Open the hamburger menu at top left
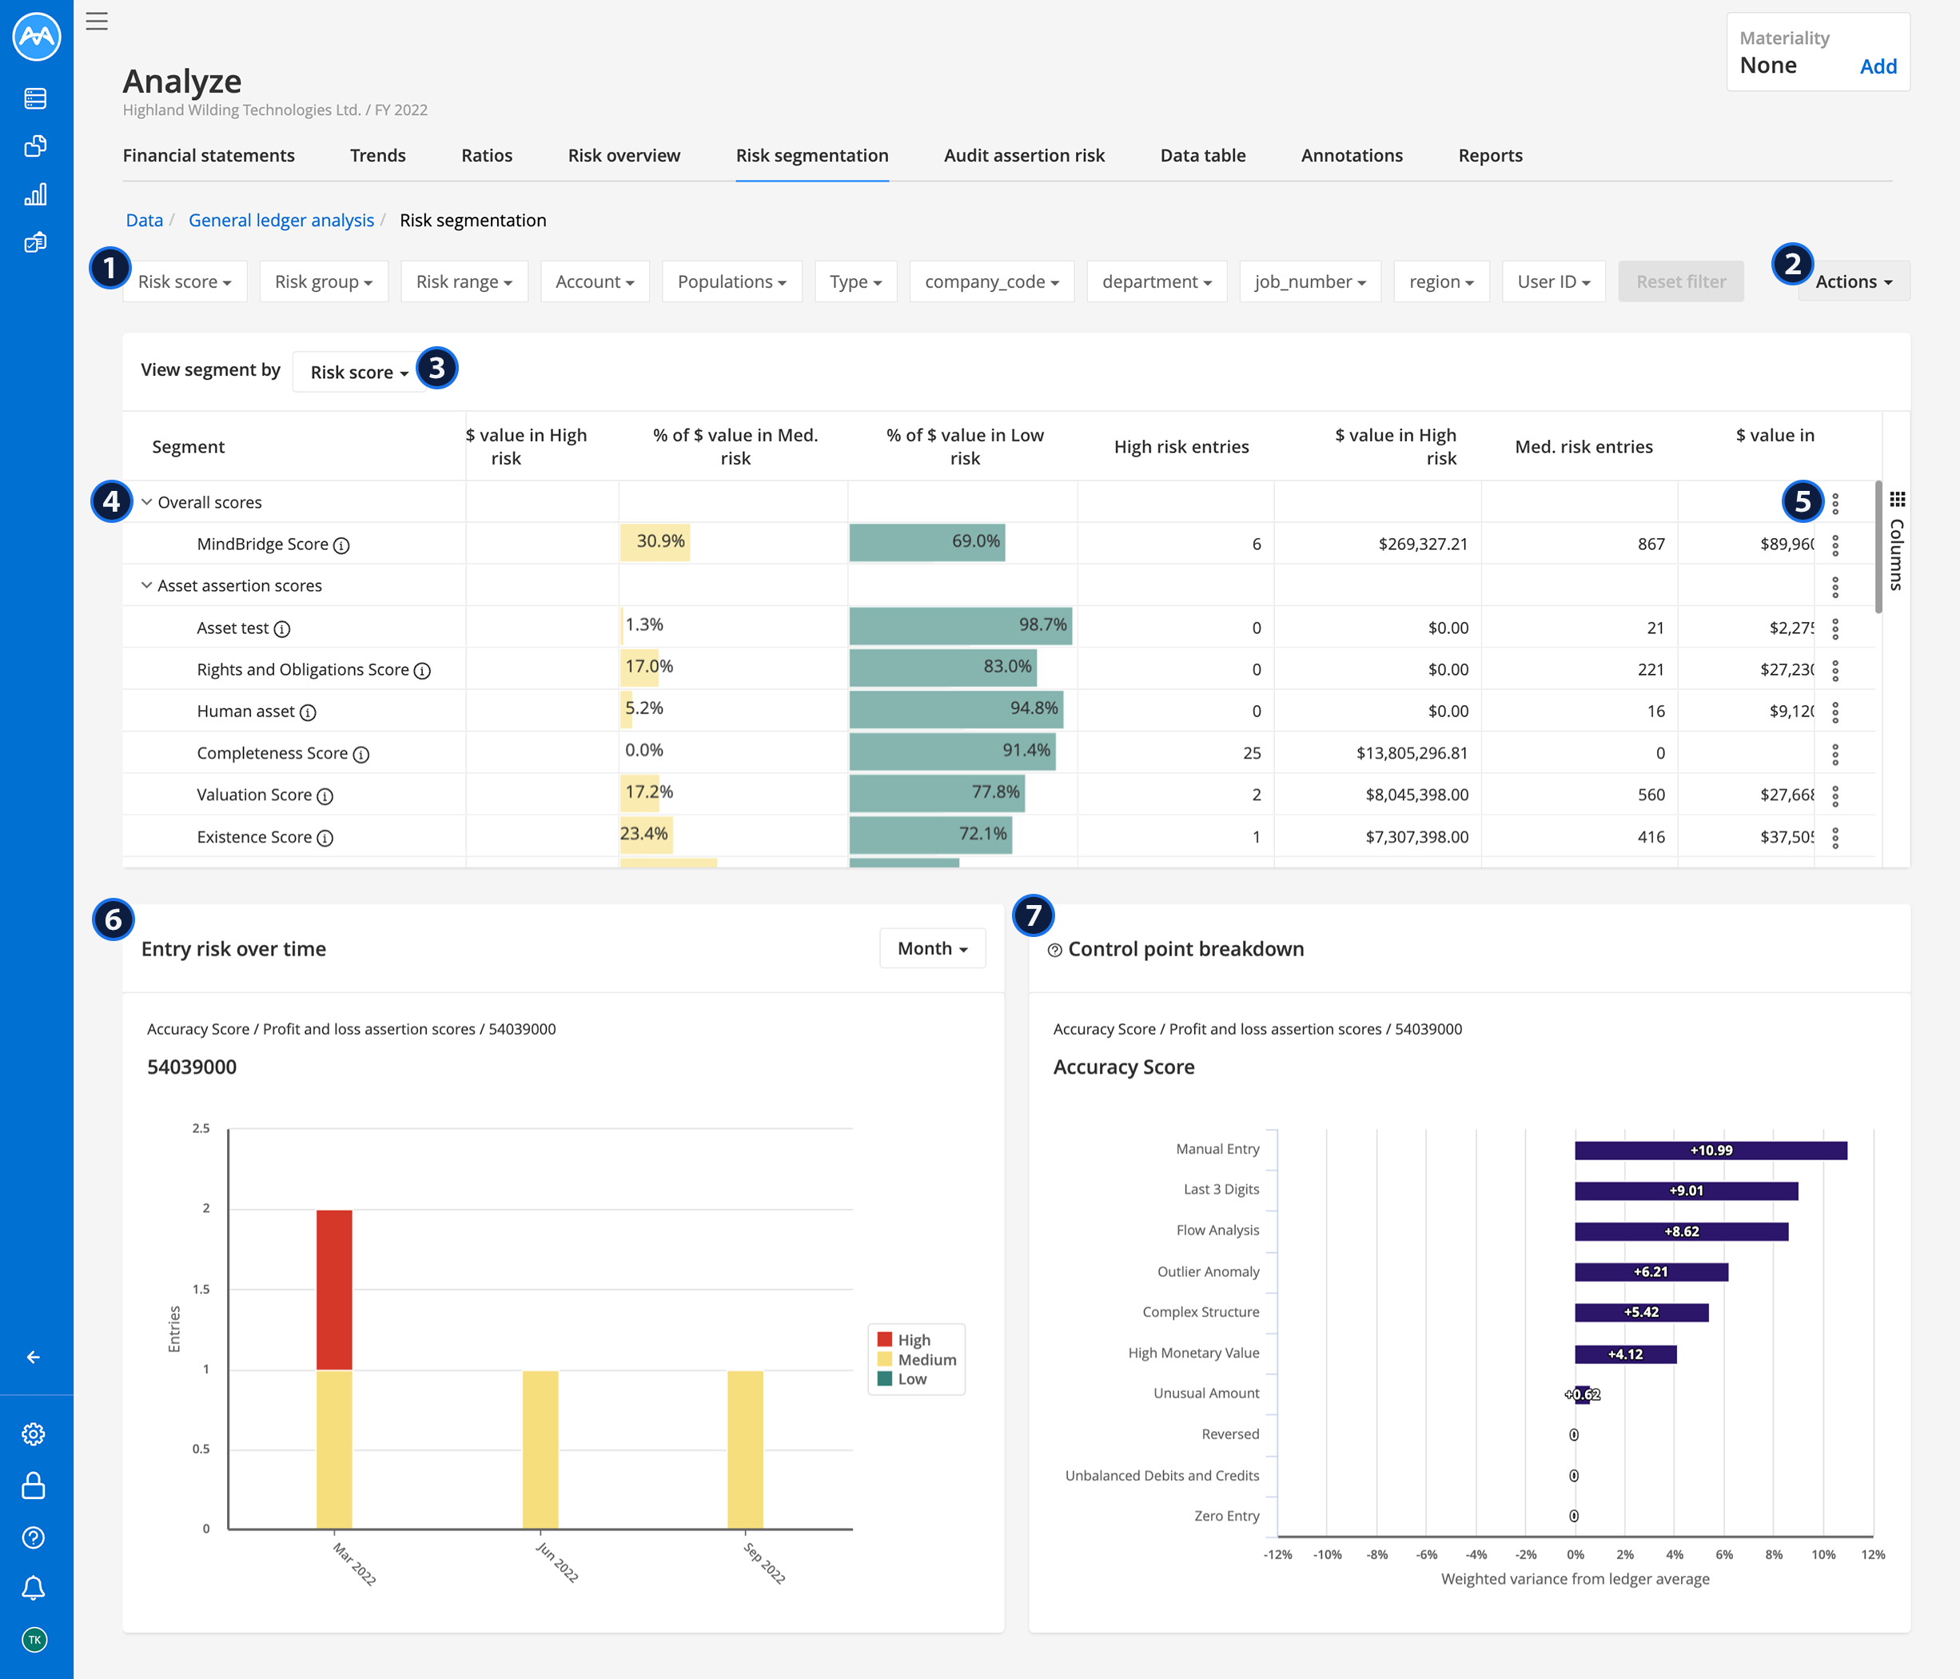Screen dimensions: 1960x1679 97,21
